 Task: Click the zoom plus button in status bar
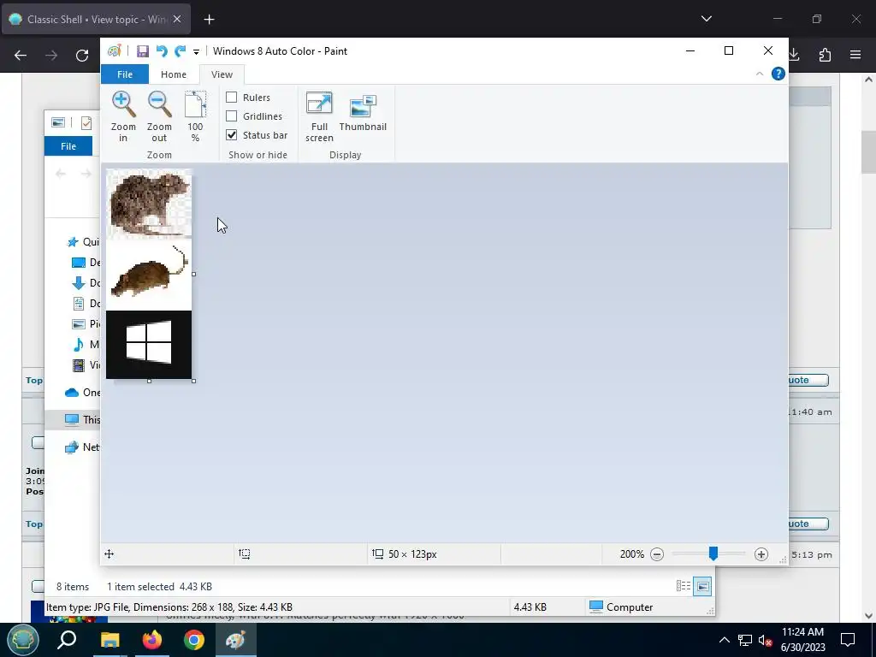point(761,554)
